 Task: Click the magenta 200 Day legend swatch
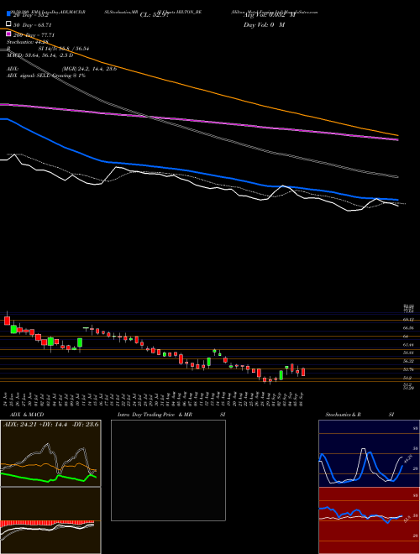click(9, 34)
